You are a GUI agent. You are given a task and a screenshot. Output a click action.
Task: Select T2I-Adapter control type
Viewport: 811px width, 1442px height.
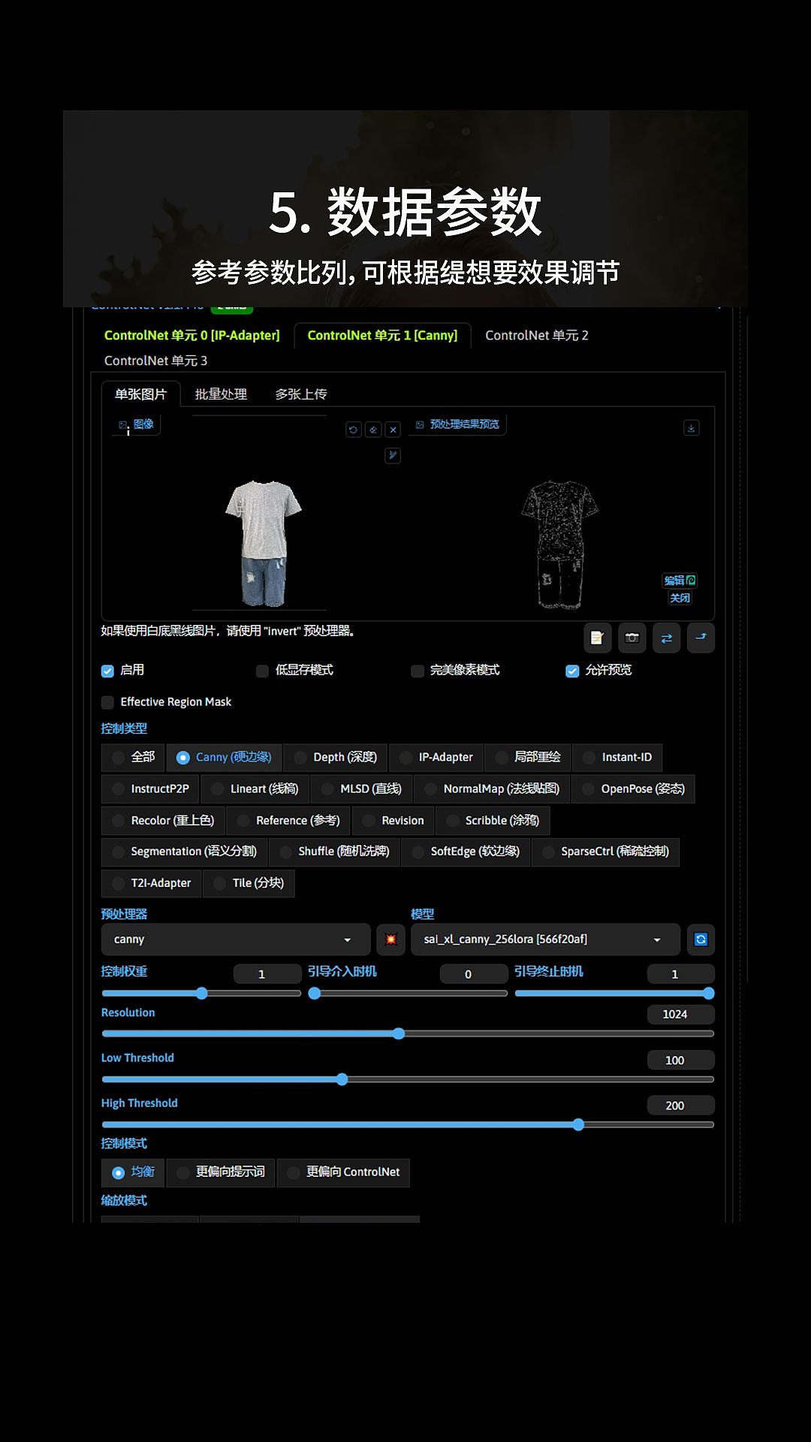[151, 883]
